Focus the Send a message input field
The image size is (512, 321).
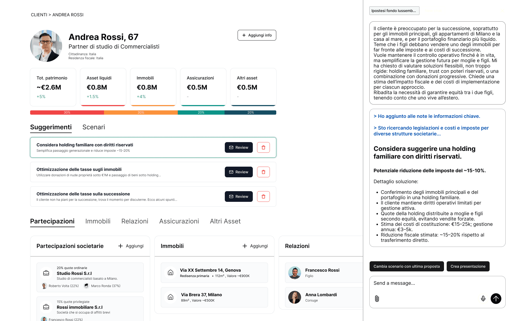[x=427, y=283]
